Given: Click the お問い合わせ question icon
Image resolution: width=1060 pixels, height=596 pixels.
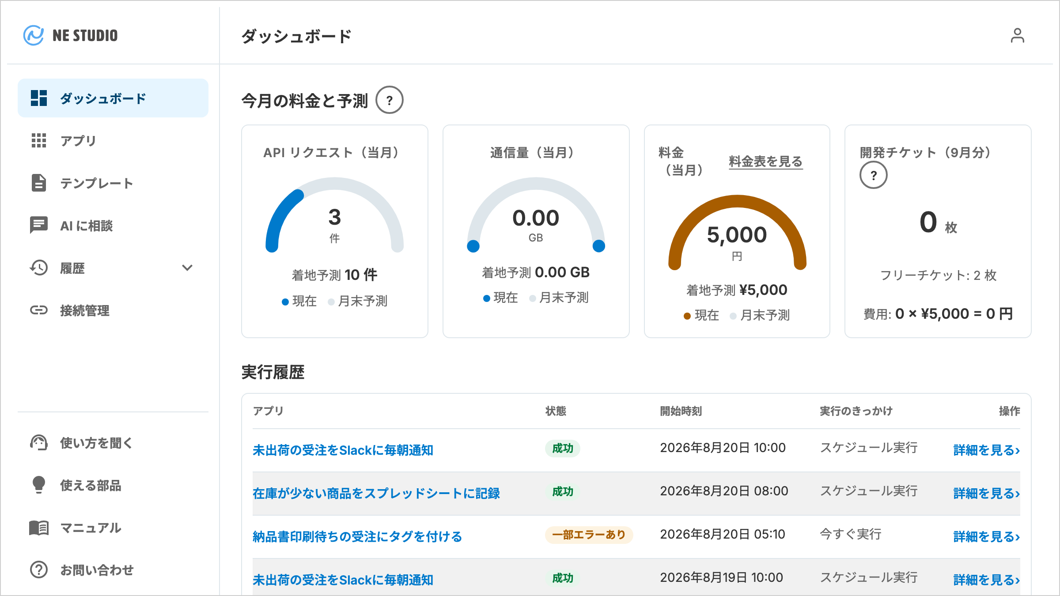Looking at the screenshot, I should point(39,570).
